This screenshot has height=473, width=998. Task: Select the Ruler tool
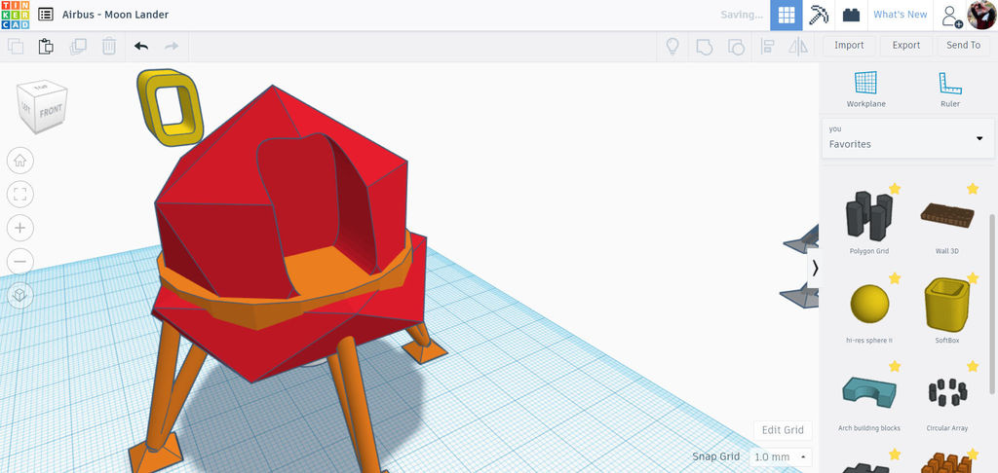coord(949,89)
